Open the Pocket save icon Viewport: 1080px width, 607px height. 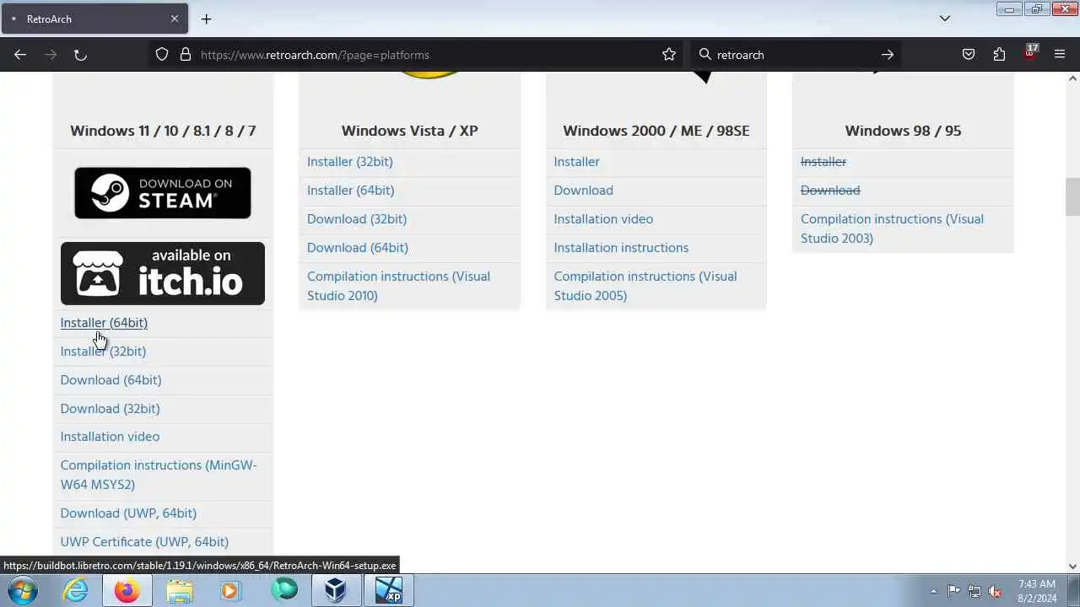[969, 55]
